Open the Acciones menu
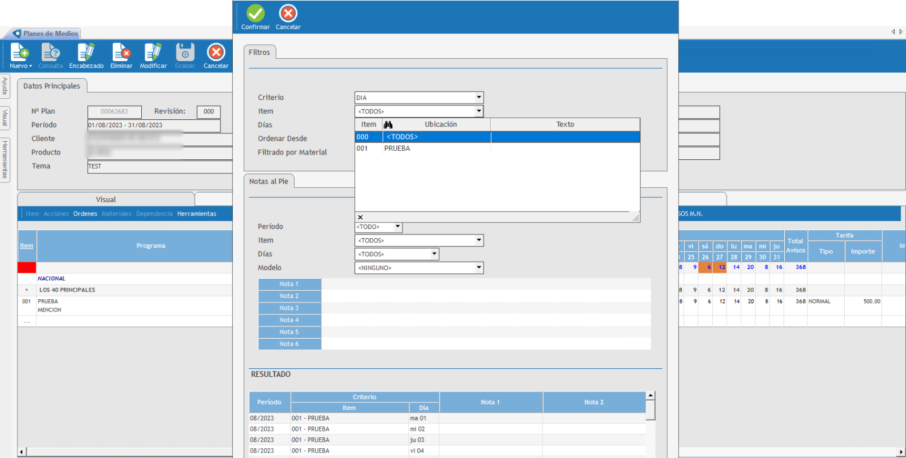 click(56, 214)
